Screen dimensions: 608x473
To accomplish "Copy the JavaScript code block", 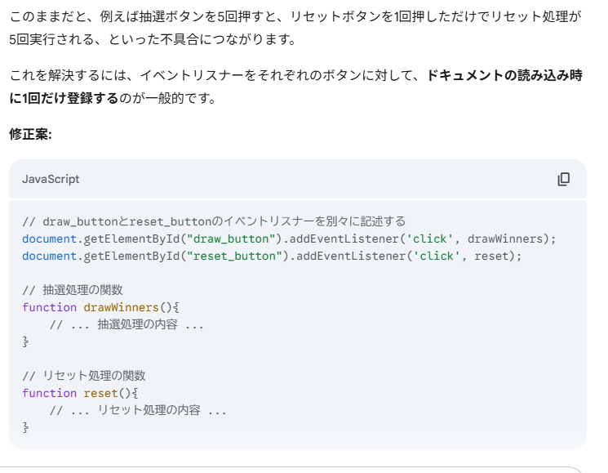I will coord(563,179).
